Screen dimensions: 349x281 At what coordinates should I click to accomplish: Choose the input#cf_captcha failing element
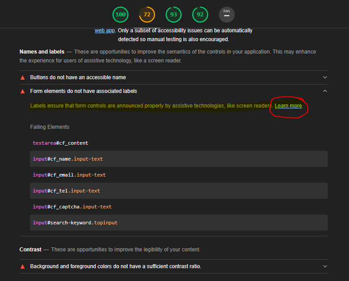tap(72, 207)
